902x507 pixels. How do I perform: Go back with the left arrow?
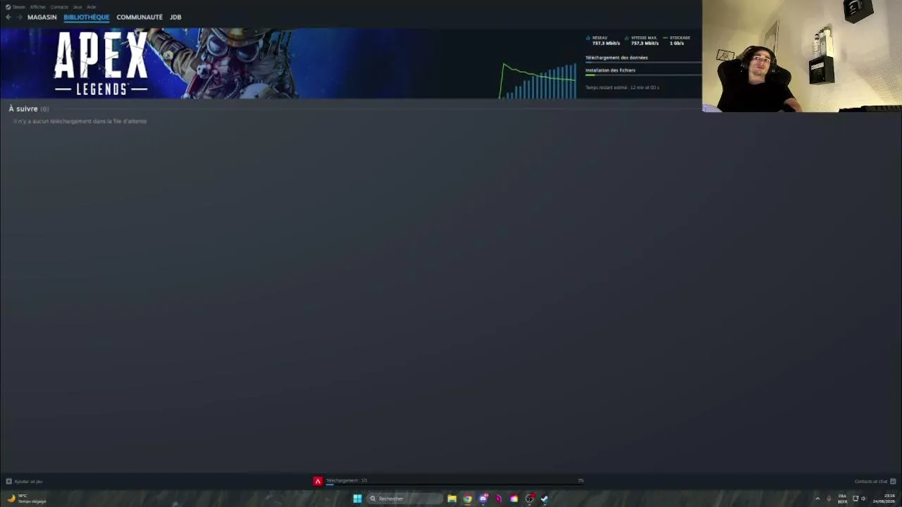(8, 17)
